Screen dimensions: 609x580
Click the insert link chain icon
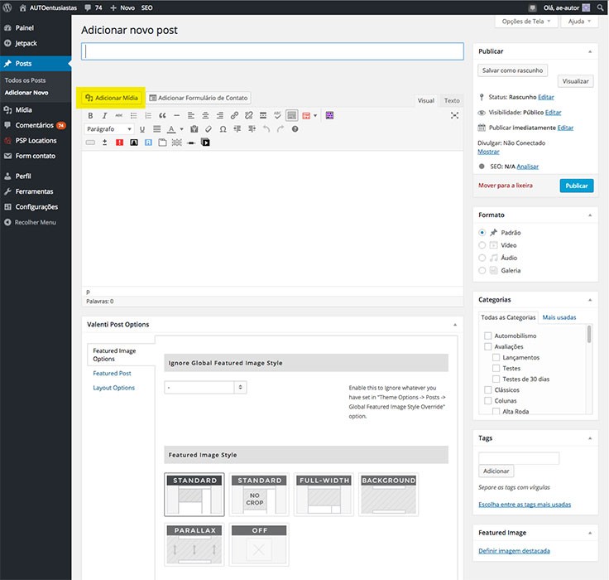tap(235, 116)
